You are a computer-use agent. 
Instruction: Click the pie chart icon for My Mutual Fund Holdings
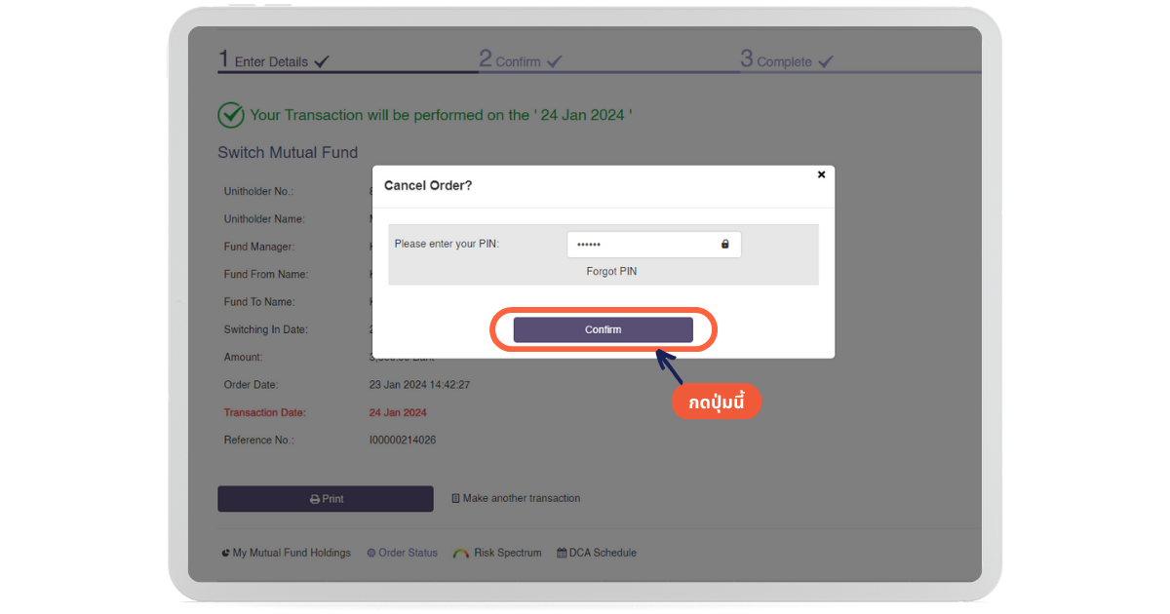point(226,554)
